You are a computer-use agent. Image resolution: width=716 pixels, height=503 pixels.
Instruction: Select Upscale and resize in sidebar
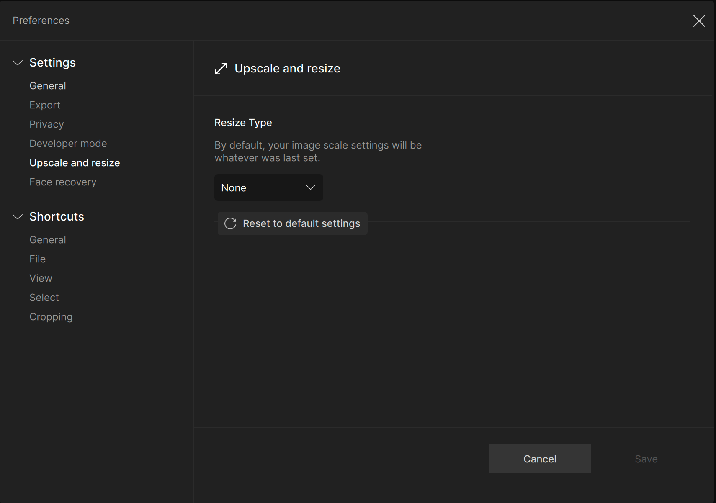tap(75, 163)
